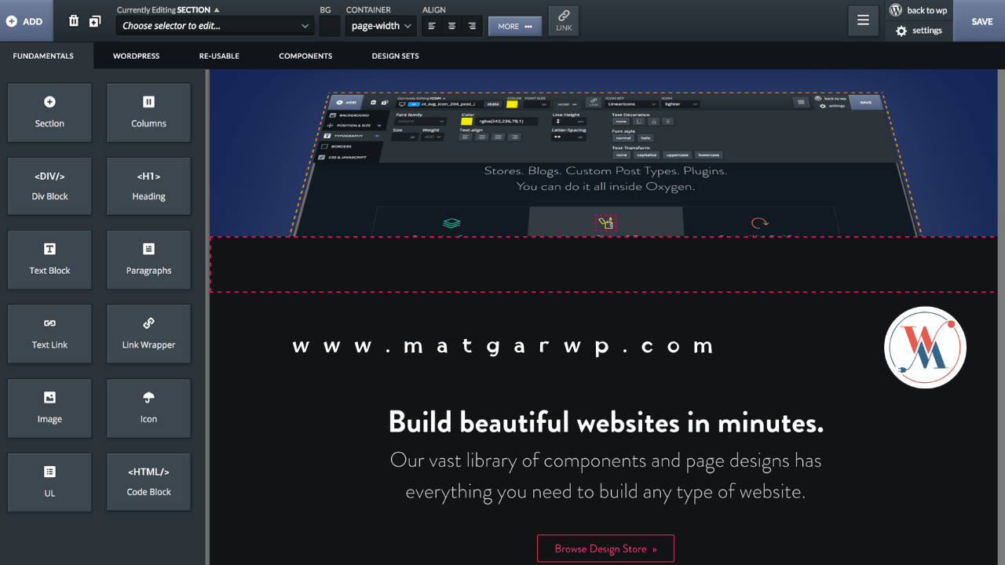Viewport: 1005px width, 565px height.
Task: Expand the Currently Editing SECTION arrow
Action: [217, 10]
